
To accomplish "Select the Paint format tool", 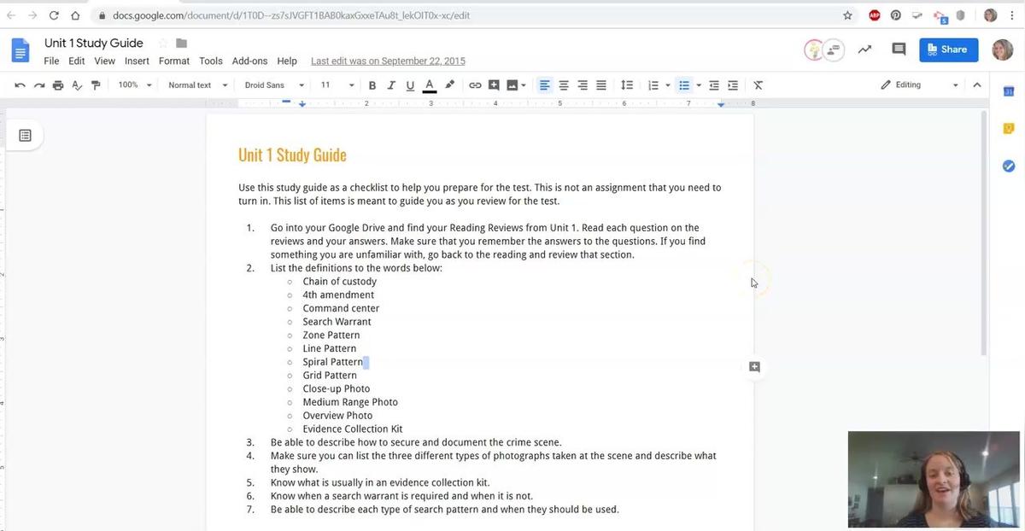I will 96,85.
